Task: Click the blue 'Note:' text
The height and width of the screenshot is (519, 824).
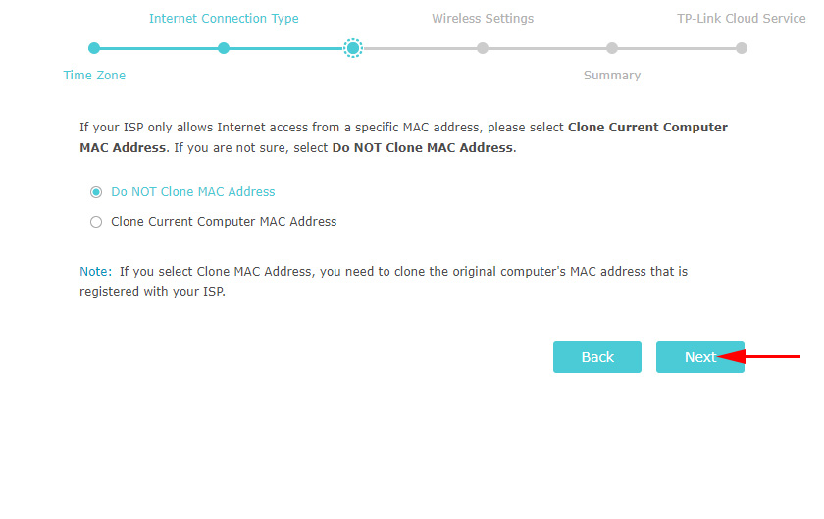Action: pos(97,271)
